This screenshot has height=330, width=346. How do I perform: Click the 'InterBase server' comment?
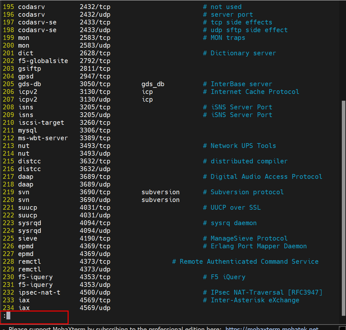pos(241,84)
